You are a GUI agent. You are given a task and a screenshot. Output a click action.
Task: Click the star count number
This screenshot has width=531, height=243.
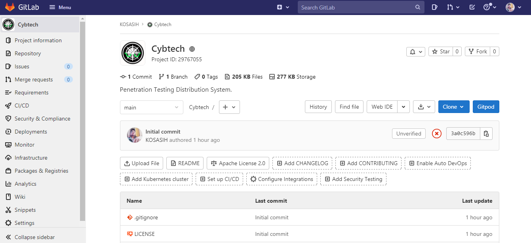tap(457, 51)
